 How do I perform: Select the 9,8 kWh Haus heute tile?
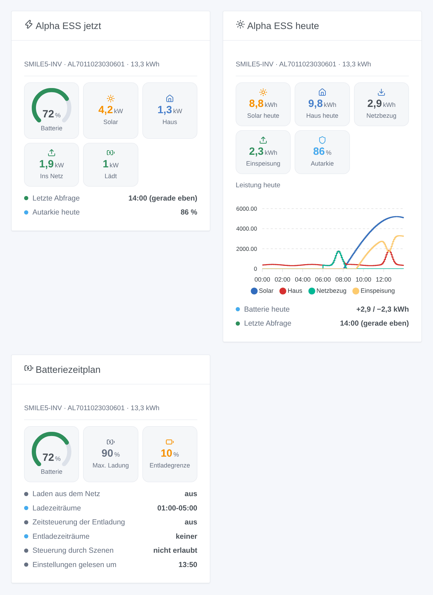tap(322, 104)
